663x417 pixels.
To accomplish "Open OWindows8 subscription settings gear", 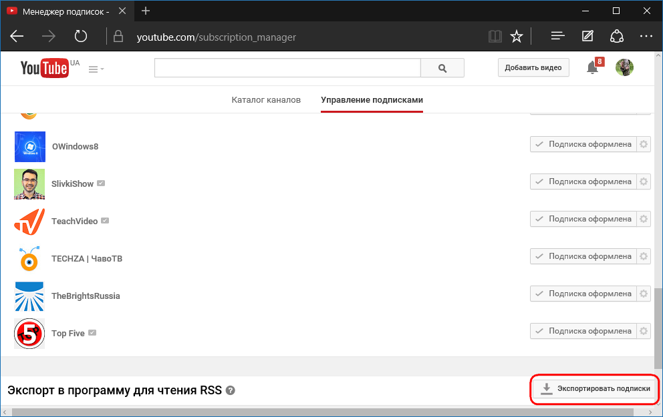I will coord(644,144).
